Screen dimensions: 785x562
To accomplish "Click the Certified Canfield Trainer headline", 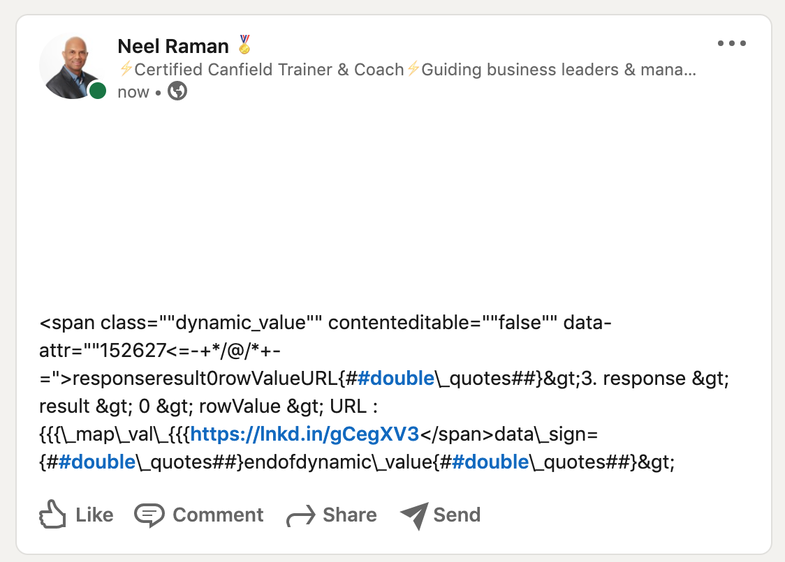I will pos(407,70).
